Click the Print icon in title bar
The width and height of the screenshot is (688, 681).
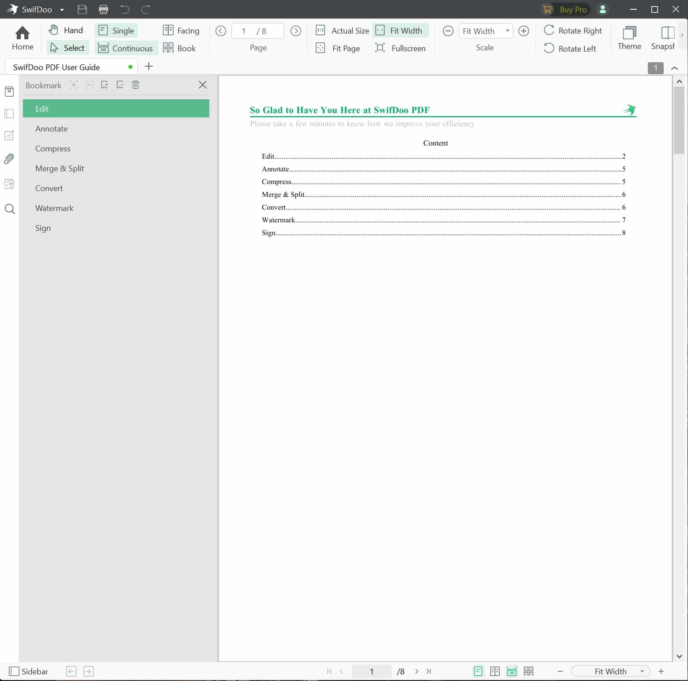103,9
